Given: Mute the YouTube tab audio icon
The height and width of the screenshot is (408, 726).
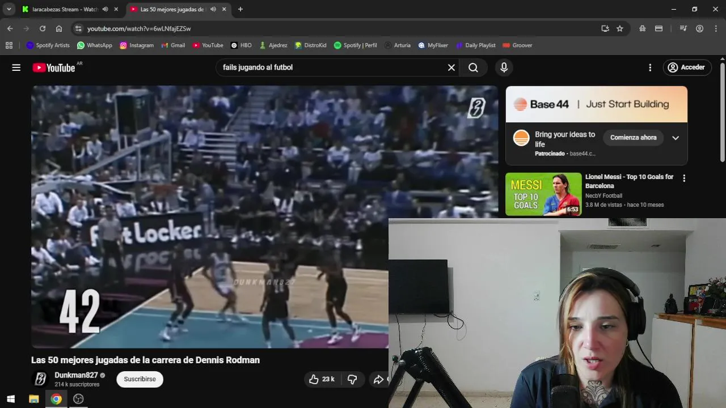Looking at the screenshot, I should point(213,9).
